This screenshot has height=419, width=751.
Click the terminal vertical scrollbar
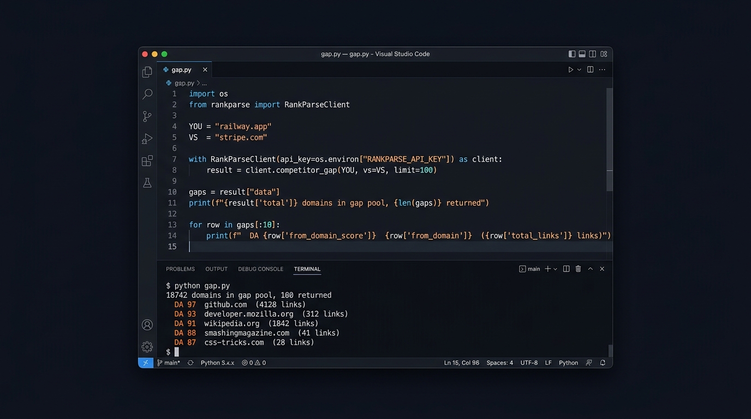click(610, 350)
